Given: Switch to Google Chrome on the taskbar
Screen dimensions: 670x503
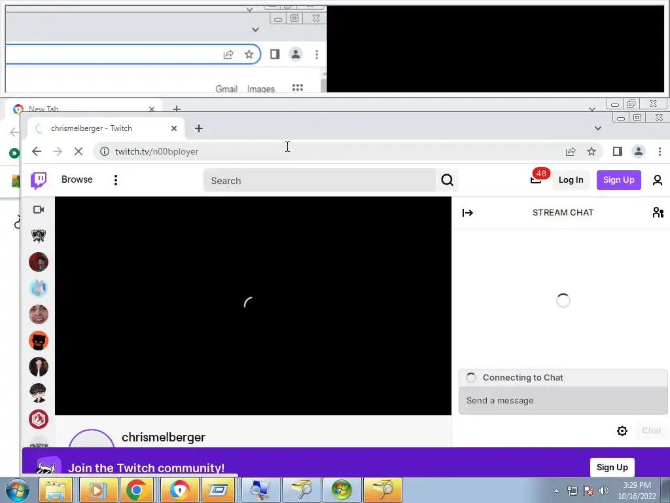Looking at the screenshot, I should click(136, 490).
